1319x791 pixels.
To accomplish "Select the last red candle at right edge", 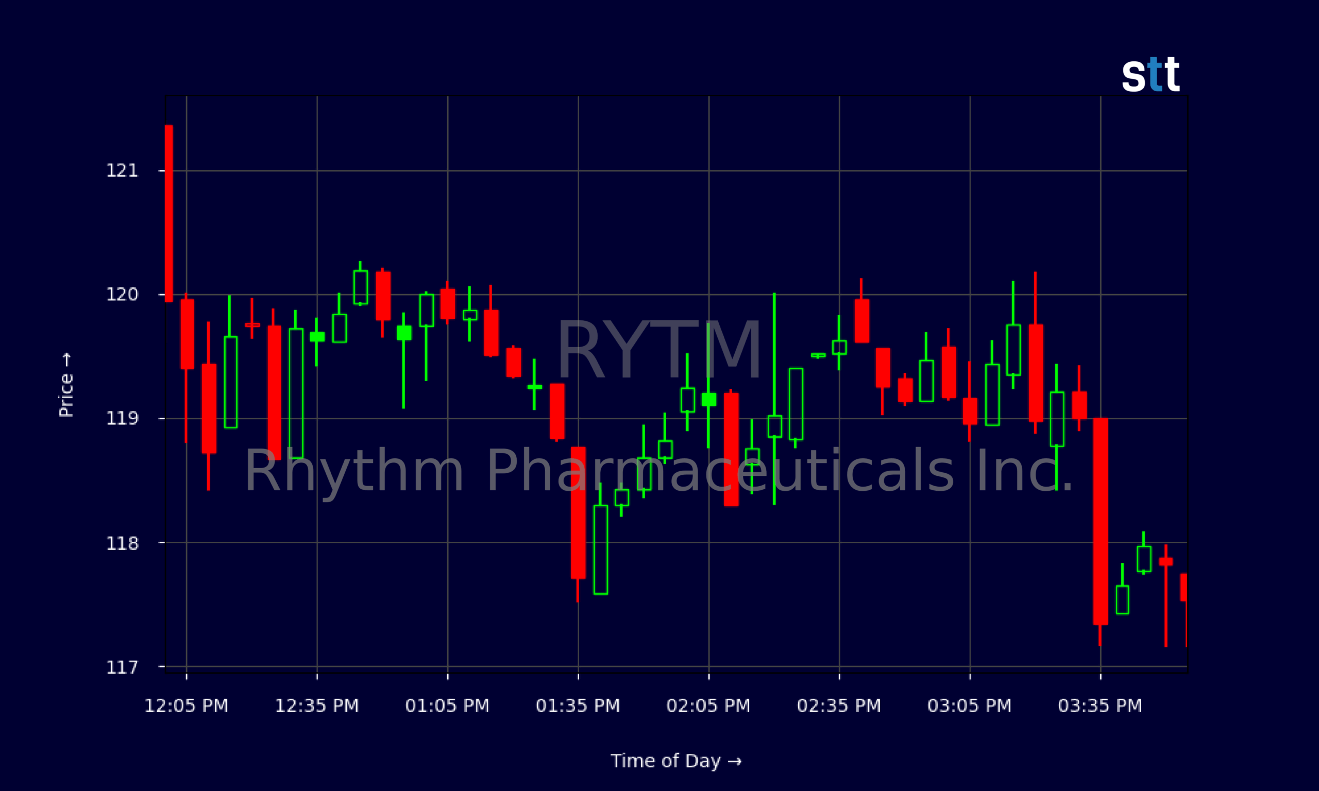I will coord(1183,610).
